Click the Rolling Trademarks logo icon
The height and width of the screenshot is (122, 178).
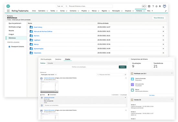click(8, 6)
